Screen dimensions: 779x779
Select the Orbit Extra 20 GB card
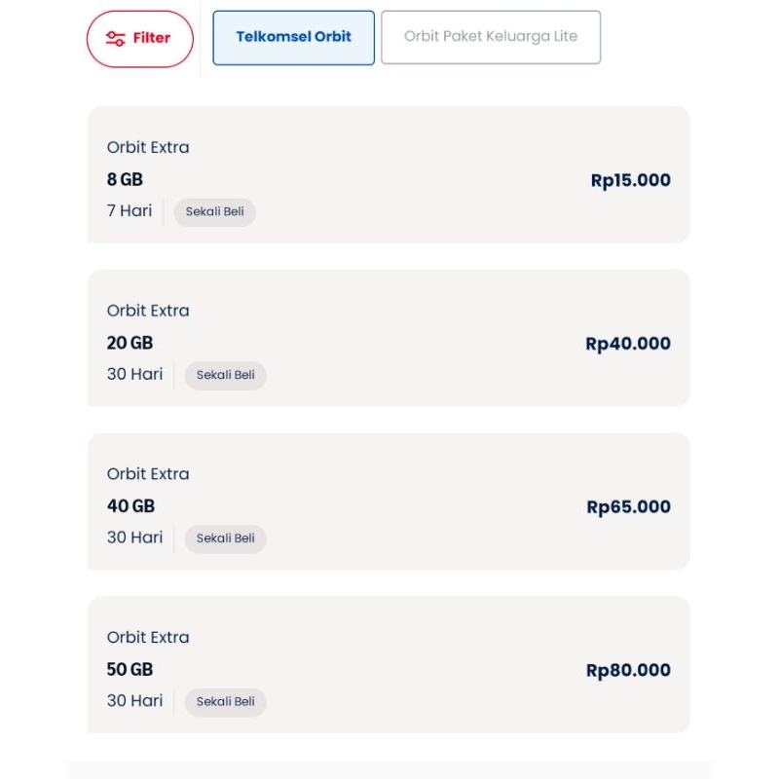click(389, 338)
